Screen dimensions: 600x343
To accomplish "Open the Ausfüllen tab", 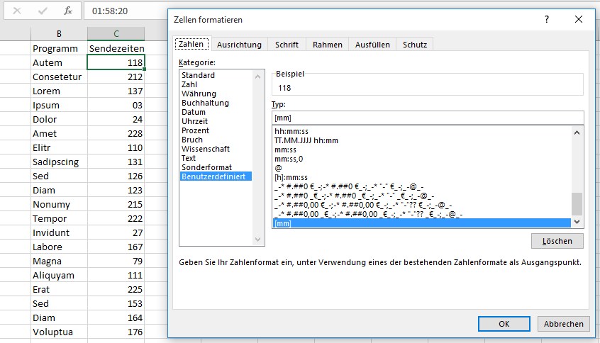I will pos(372,45).
